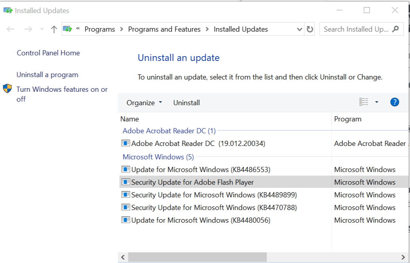
Task: Select Adobe Acrobat Reader DC (19.012.20034) row
Action: click(x=264, y=144)
